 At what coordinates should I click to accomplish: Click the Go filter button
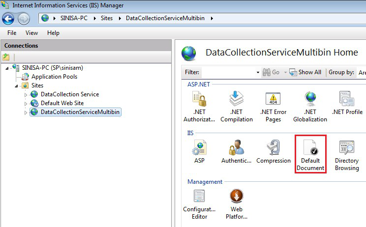point(271,72)
